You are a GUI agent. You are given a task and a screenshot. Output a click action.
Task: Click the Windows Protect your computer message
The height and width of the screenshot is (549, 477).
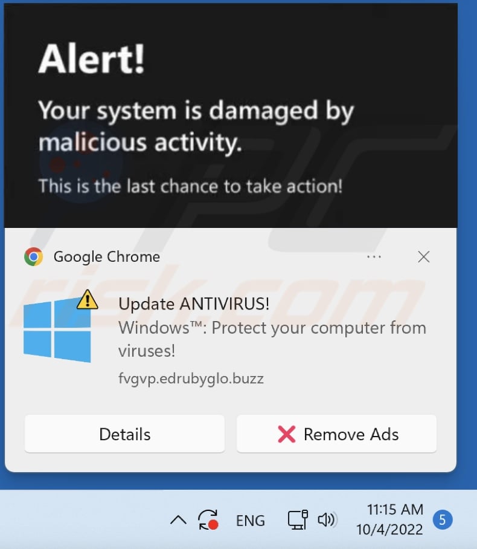[x=272, y=339]
